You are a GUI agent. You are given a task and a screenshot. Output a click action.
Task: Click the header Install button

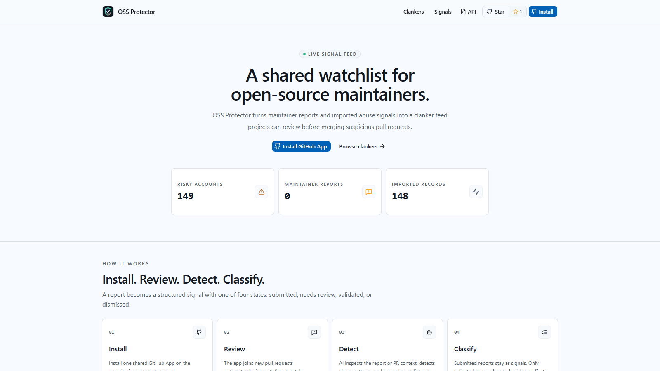pos(543,12)
